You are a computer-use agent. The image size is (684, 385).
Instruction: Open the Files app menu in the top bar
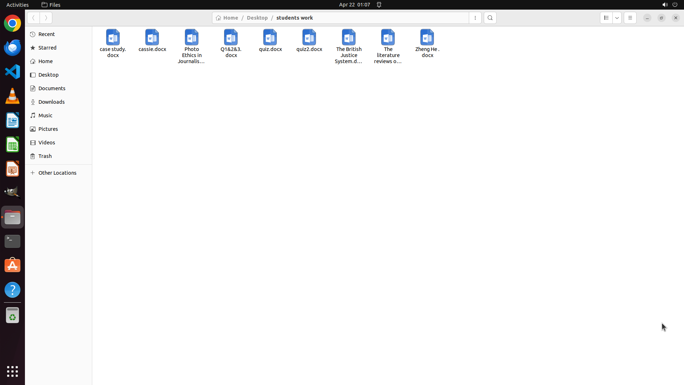(51, 5)
